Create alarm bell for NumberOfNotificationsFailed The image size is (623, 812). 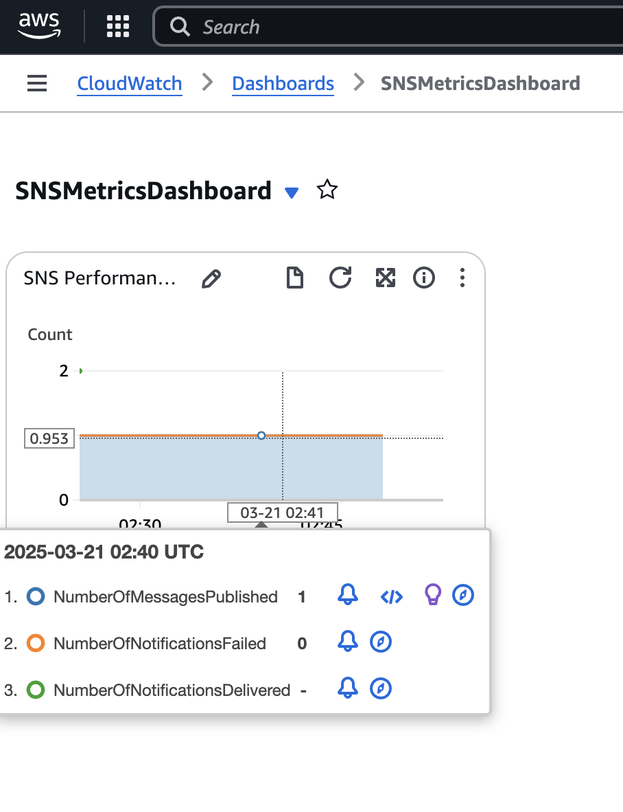[348, 642]
